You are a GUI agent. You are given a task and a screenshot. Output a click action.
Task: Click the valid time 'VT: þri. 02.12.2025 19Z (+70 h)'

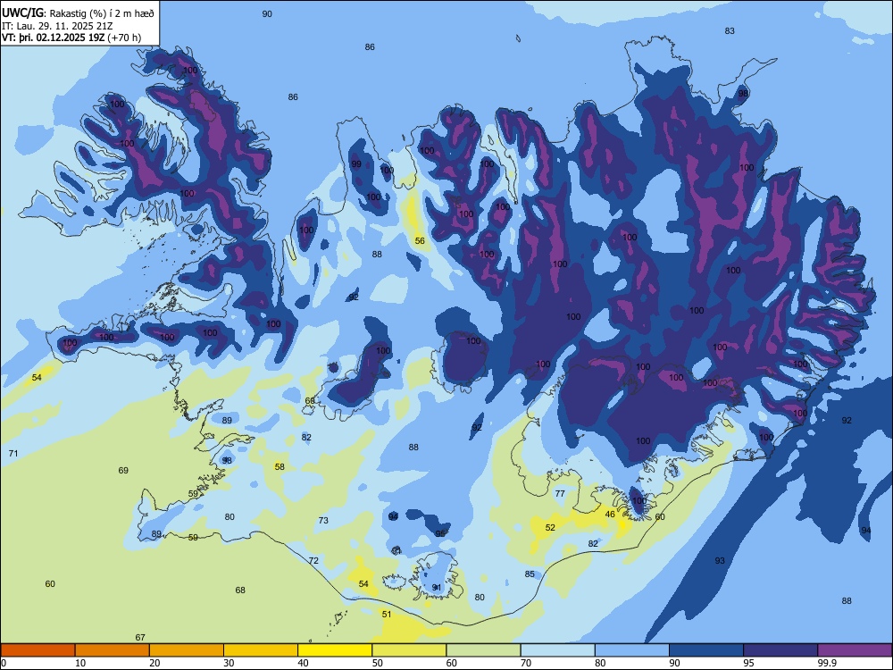point(71,38)
